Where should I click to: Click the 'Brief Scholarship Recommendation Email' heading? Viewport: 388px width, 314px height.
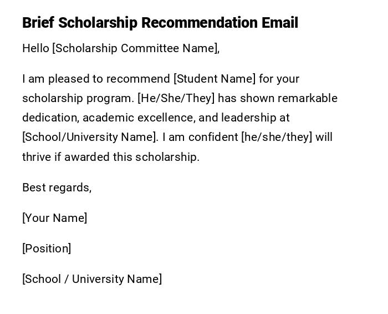[160, 23]
